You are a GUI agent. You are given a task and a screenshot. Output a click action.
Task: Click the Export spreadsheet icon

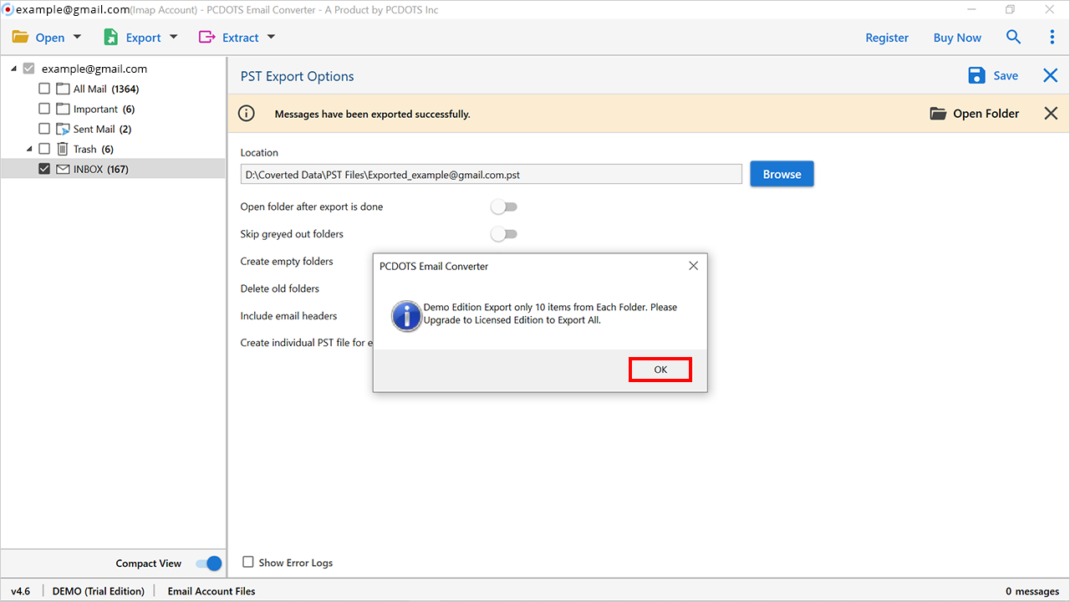(x=110, y=38)
